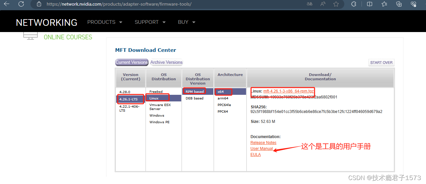The height and width of the screenshot is (184, 426).
Task: Go back with the browser back arrow
Action: pos(7,4)
